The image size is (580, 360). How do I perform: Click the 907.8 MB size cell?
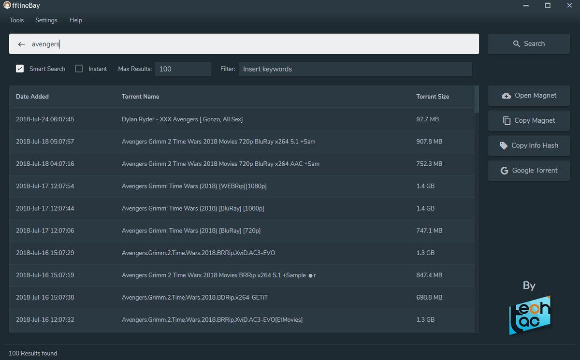429,142
